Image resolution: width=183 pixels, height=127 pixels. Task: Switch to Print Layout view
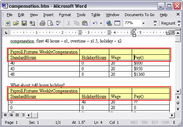point(17,115)
